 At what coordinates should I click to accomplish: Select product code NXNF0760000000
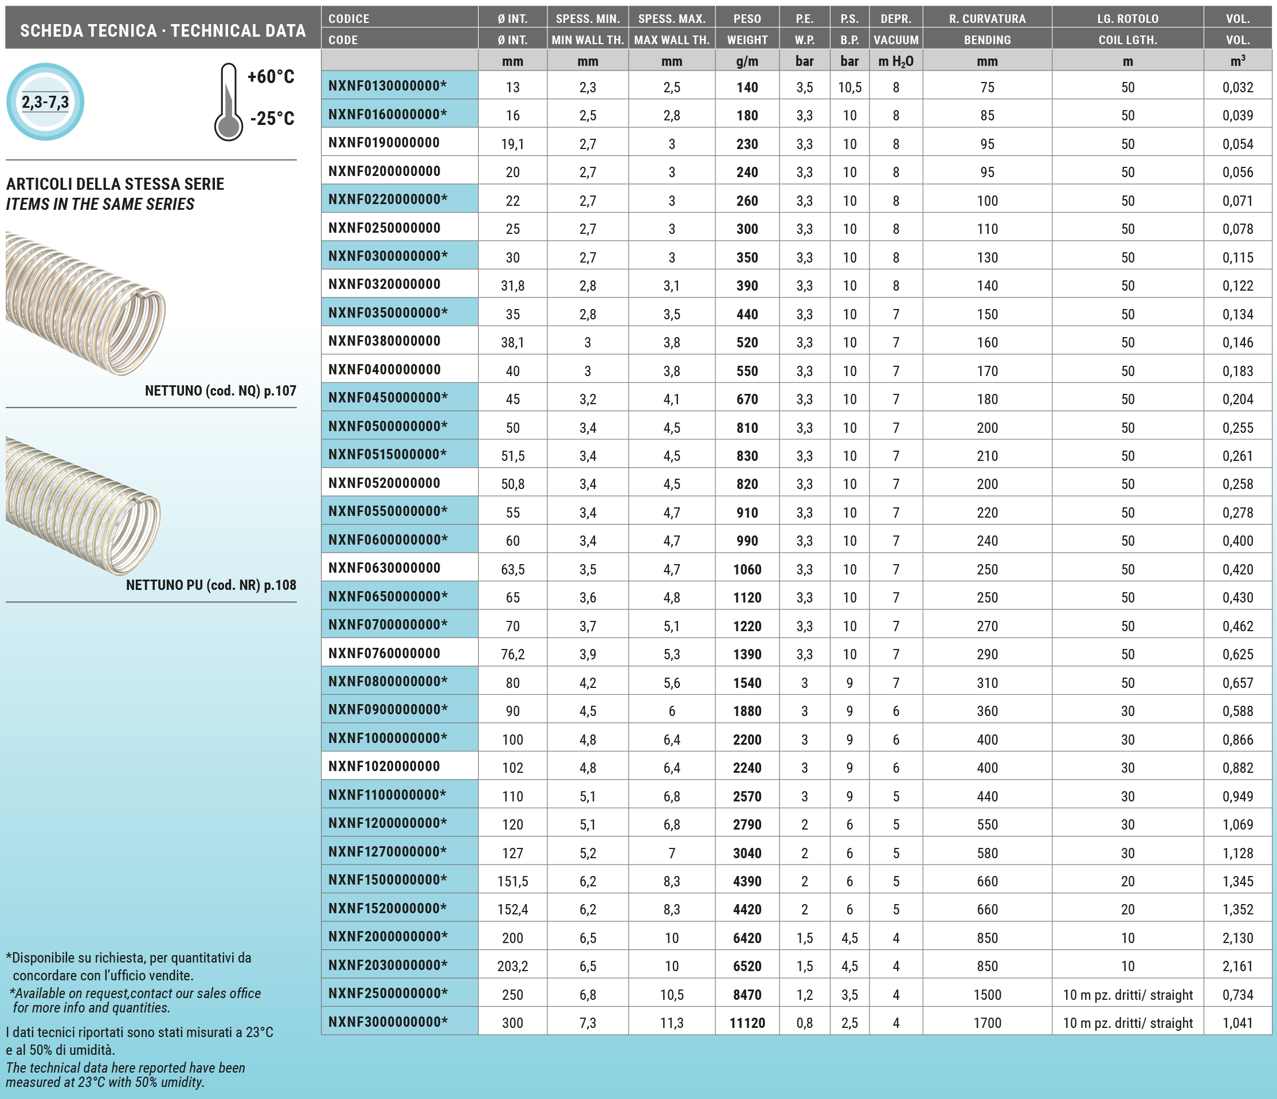[x=383, y=653]
